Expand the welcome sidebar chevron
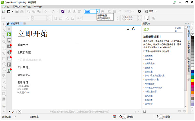The image size is (195, 121). (9, 29)
